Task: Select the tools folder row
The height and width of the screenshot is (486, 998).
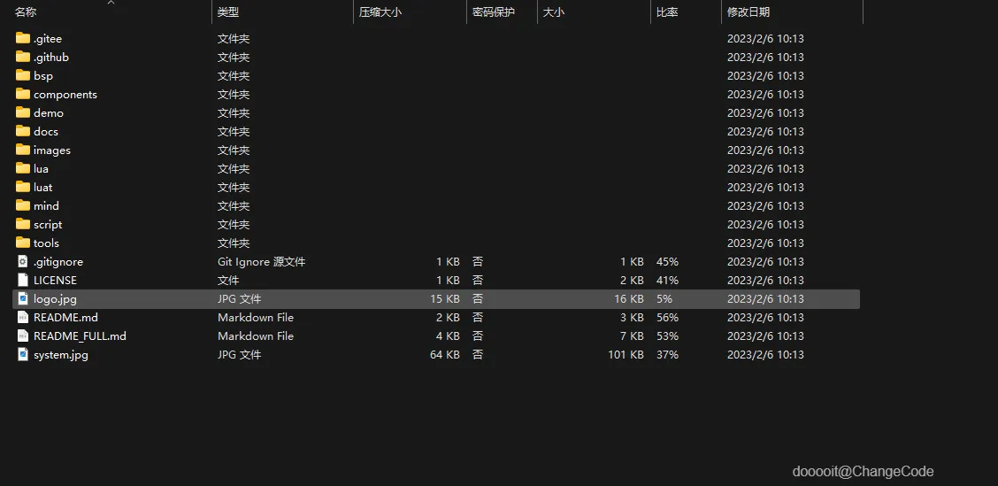Action: (436, 243)
